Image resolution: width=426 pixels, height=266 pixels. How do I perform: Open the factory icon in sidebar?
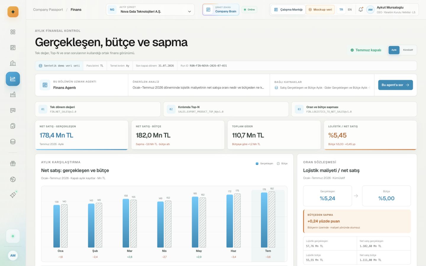click(x=13, y=95)
